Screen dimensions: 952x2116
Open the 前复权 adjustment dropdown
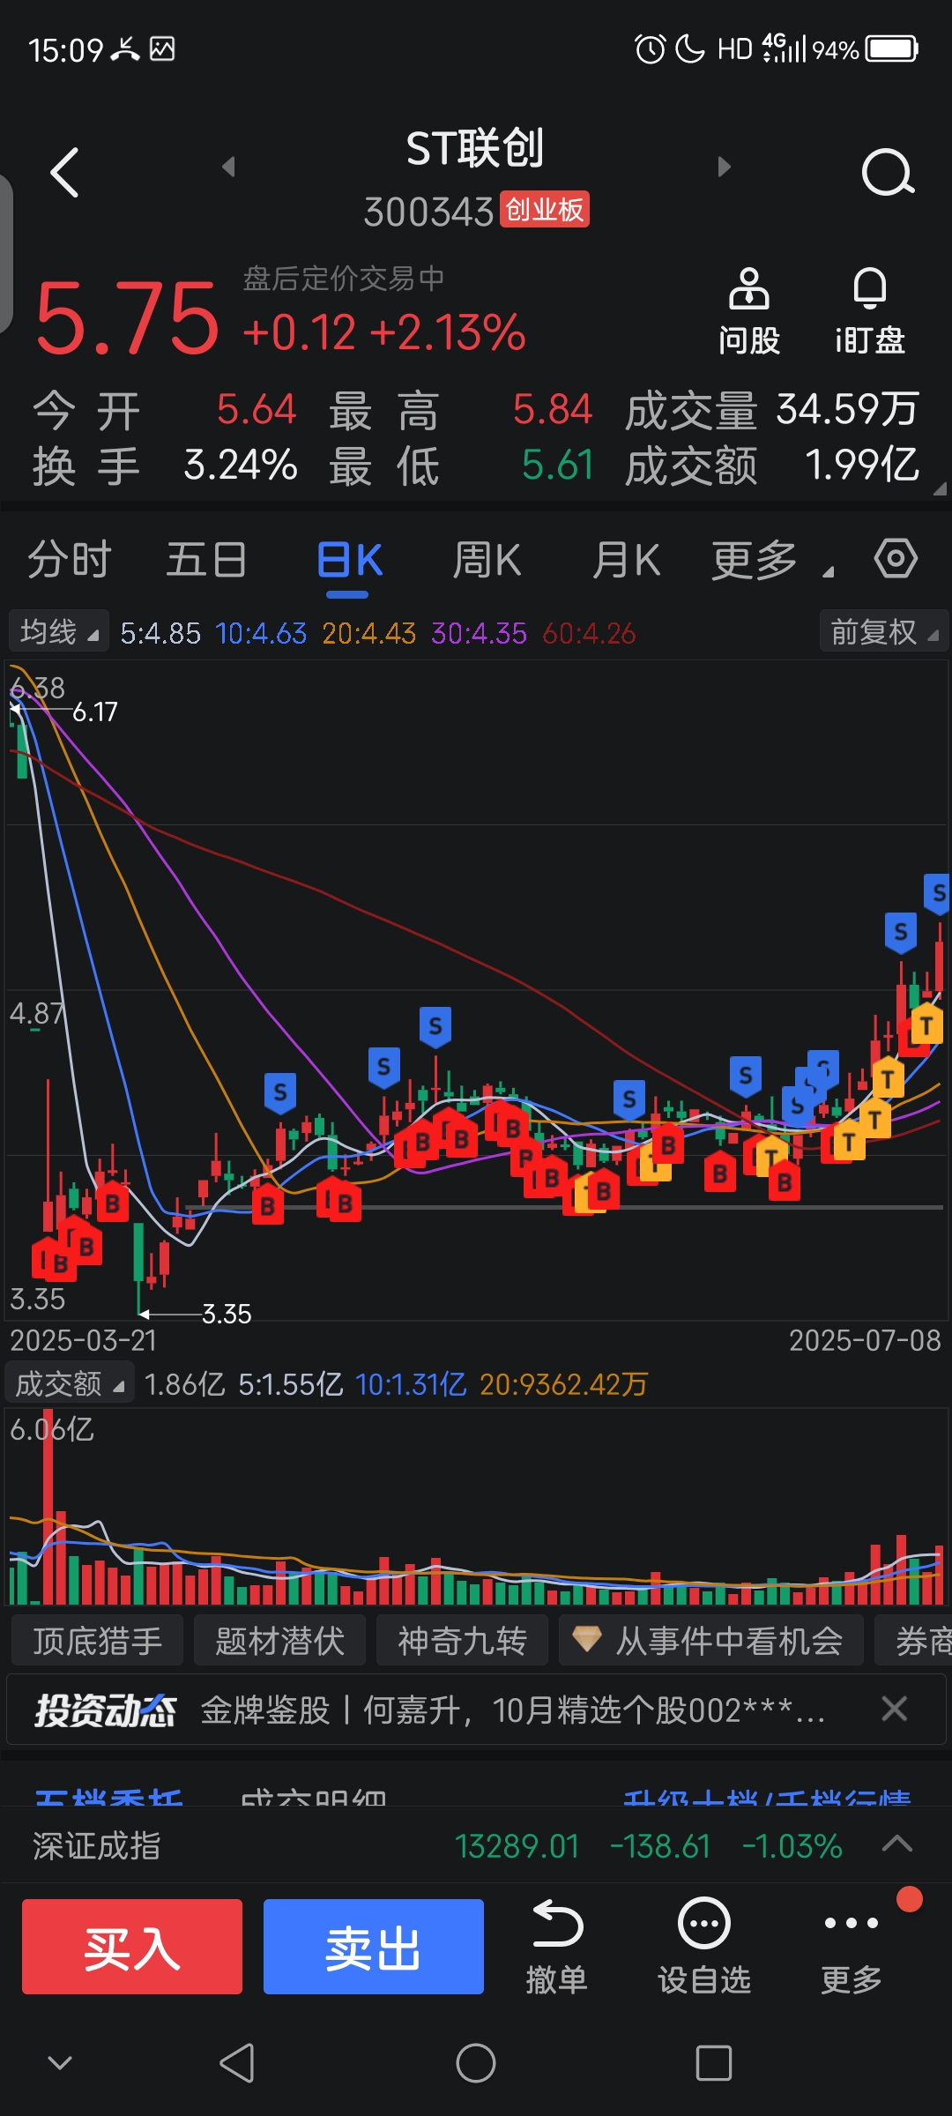coord(883,631)
